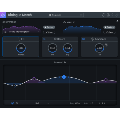This screenshot has height=120, width=120.
Task: Click the left Q handle of node 3
Action: (x=59, y=77)
